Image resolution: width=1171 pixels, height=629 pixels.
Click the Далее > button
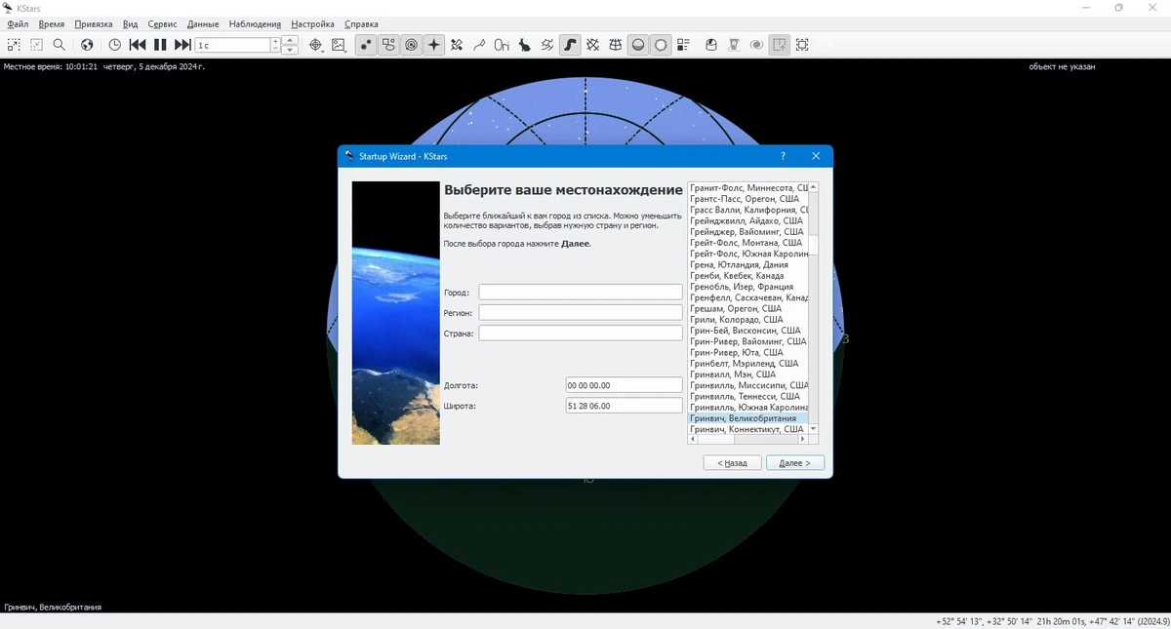tap(795, 463)
